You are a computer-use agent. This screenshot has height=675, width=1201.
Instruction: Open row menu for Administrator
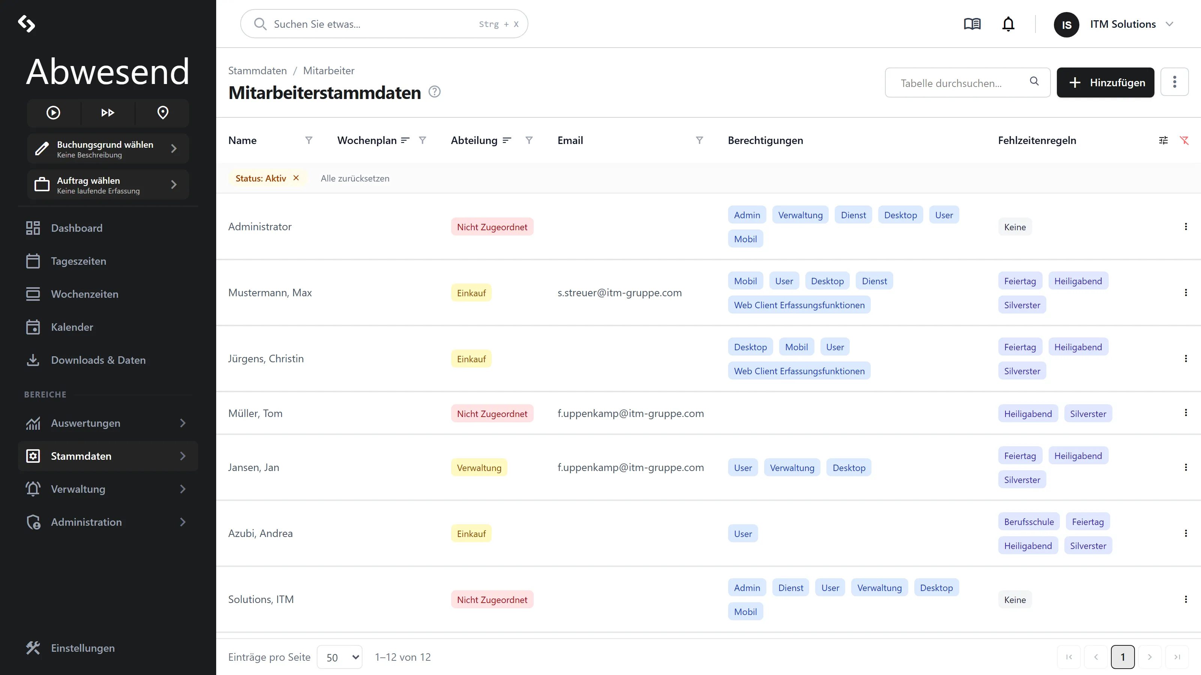[1186, 226]
